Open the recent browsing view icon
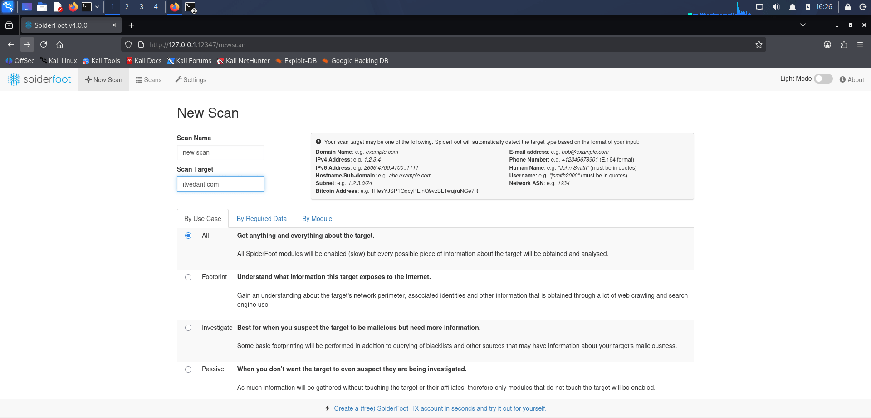Viewport: 871px width, 418px height. 9,25
